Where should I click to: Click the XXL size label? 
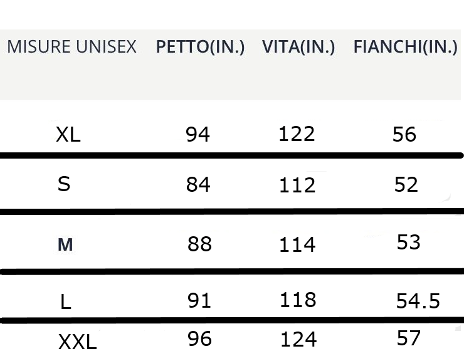[77, 342]
